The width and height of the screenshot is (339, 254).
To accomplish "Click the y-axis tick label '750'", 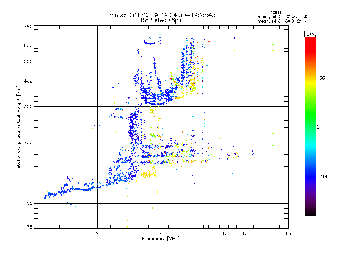I will tap(28, 27).
